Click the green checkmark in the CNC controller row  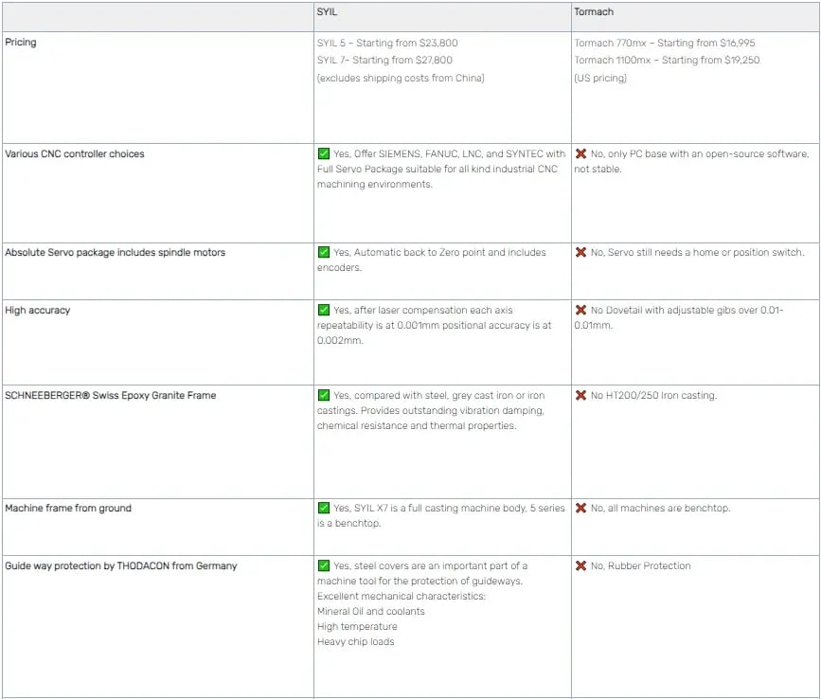click(x=324, y=153)
